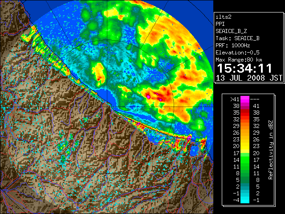Select the "PPI" scan type text
This screenshot has height=214, width=285.
click(x=220, y=24)
